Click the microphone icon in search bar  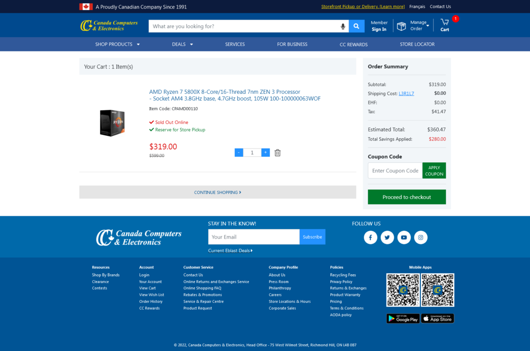coord(343,26)
